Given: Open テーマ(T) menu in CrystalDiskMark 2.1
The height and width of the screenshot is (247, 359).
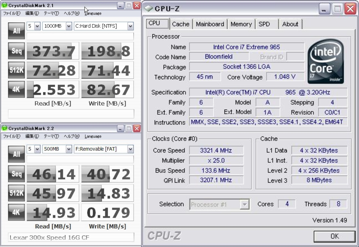Looking at the screenshot, I should tap(51, 13).
